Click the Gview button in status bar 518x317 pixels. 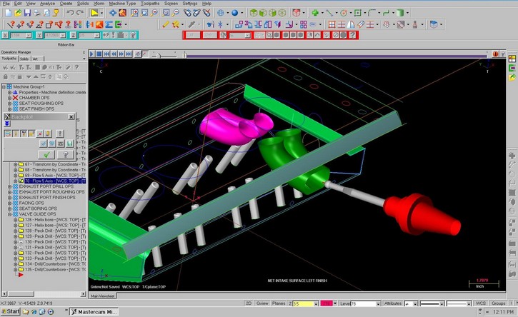coord(262,303)
